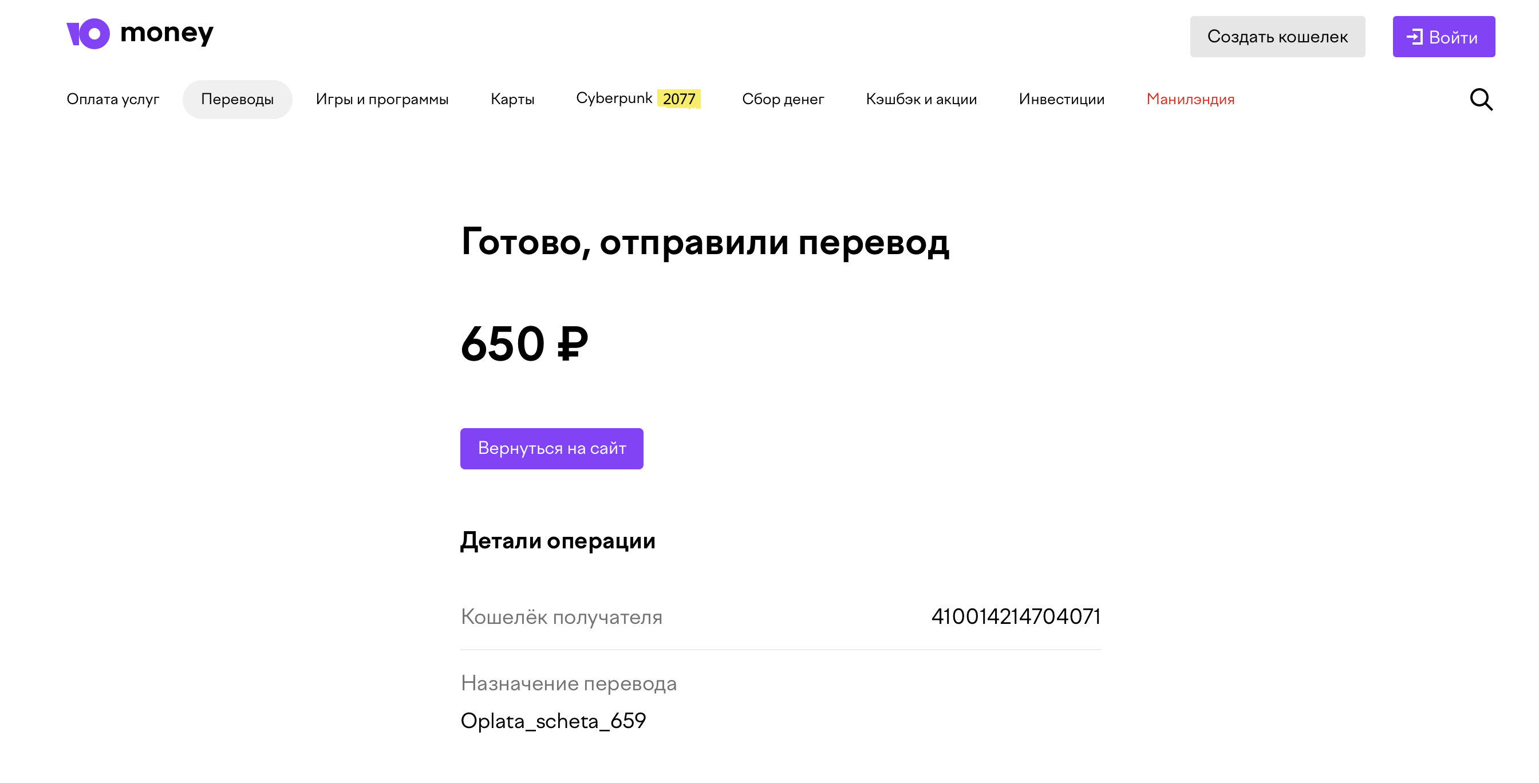
Task: Select the Переводы tab
Action: coord(237,99)
